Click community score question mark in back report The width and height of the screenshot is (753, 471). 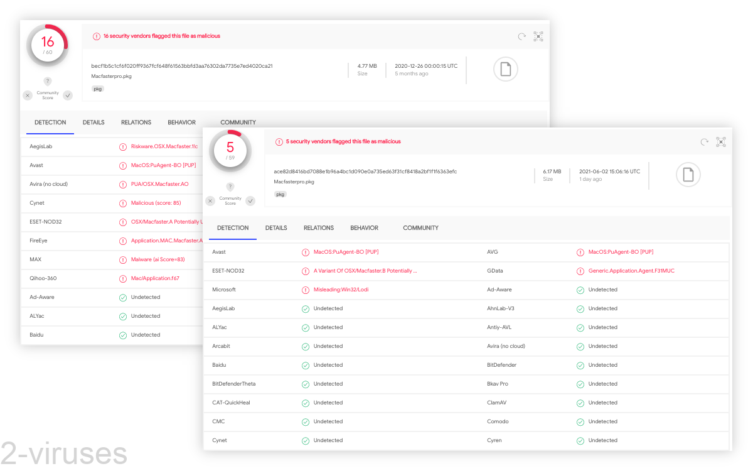click(x=48, y=81)
